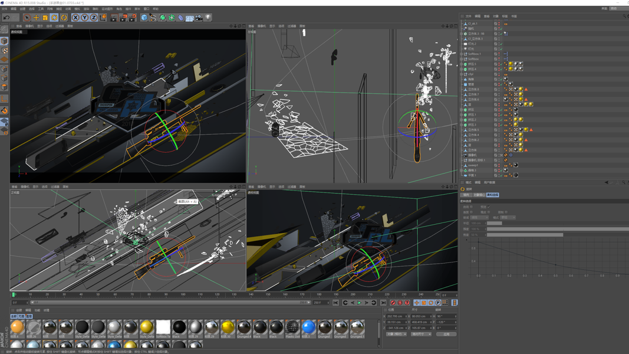Add a light object
The height and width of the screenshot is (354, 629).
[x=208, y=18]
